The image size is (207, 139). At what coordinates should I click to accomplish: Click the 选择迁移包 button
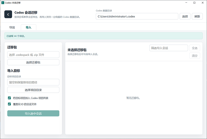[x=33, y=62]
